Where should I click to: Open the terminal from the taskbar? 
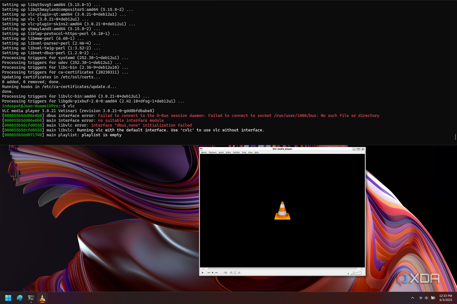pos(31,298)
